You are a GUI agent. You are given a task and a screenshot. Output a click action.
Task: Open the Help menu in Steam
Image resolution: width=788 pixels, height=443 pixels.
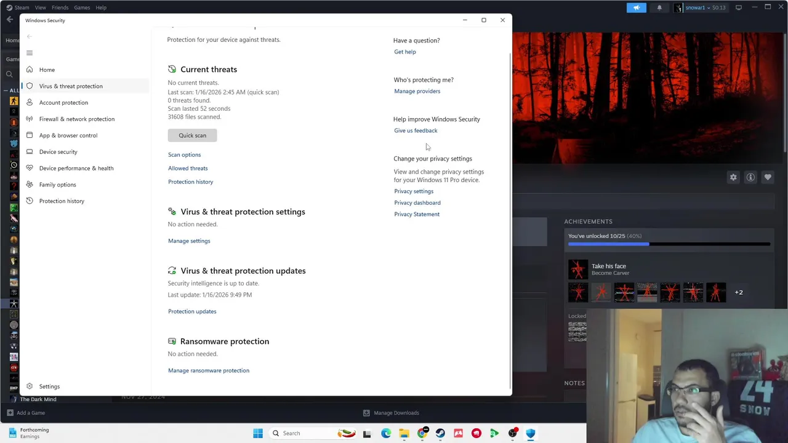(x=101, y=7)
